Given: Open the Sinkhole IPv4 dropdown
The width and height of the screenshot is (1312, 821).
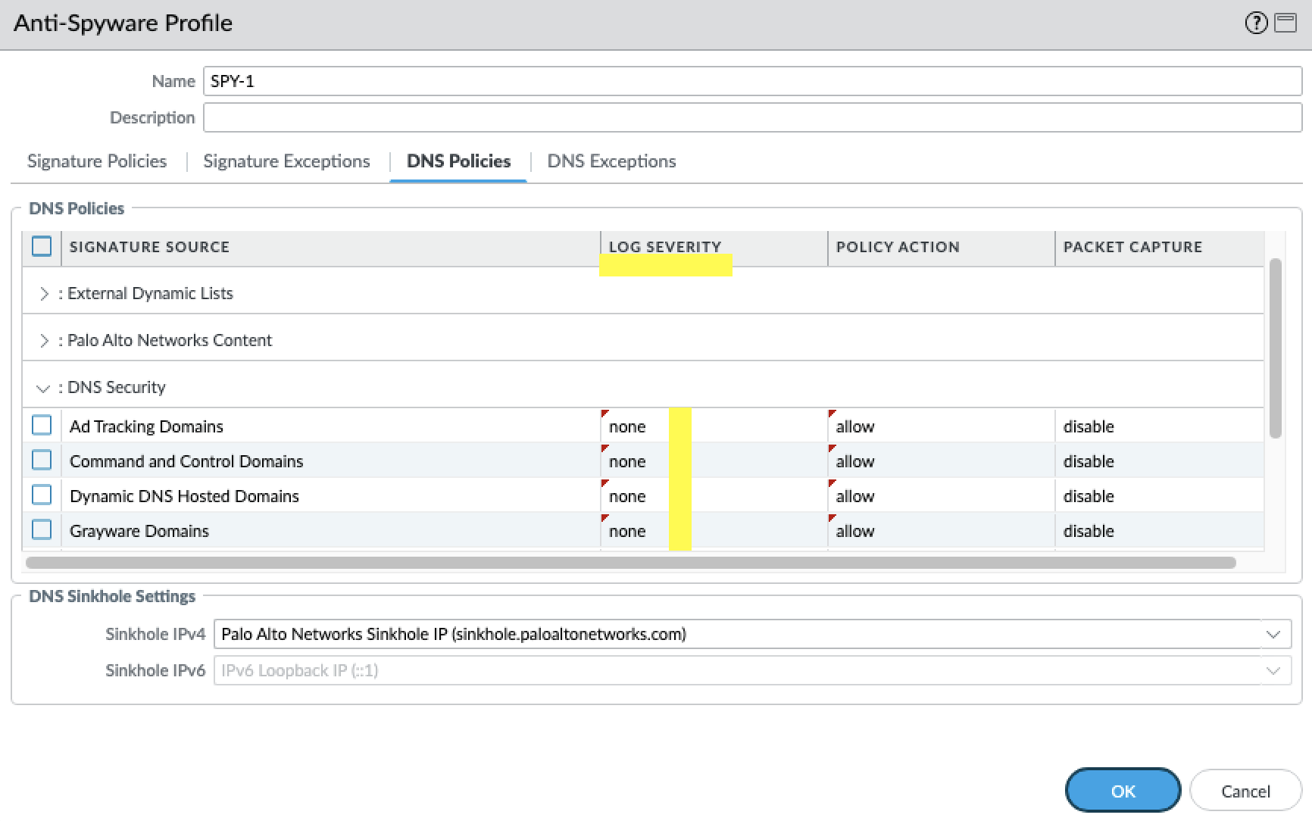Looking at the screenshot, I should pyautogui.click(x=1273, y=634).
